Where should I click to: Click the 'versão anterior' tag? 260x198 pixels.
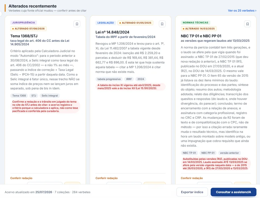coord(229,153)
